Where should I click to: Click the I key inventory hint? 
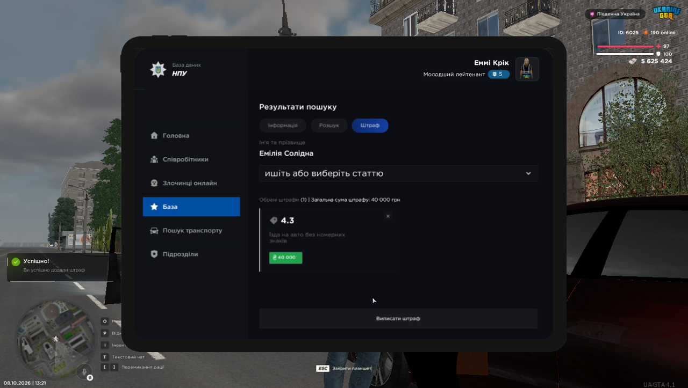pos(105,345)
